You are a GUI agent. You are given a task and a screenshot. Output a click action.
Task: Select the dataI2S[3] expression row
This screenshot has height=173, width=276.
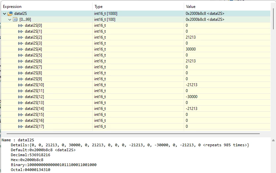pyautogui.click(x=136, y=43)
